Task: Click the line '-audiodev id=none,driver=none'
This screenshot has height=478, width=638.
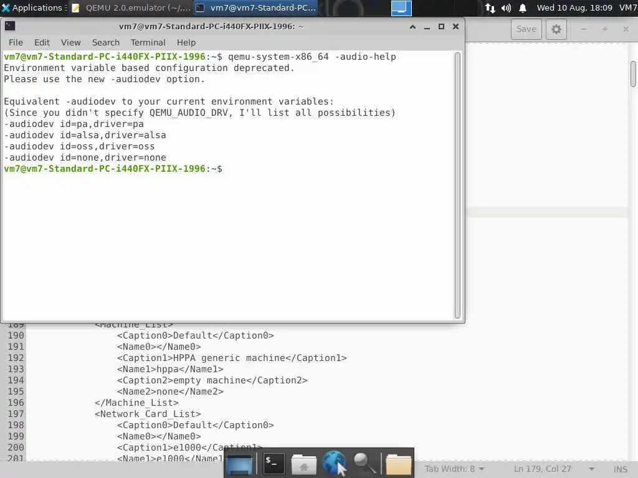Action: 85,157
